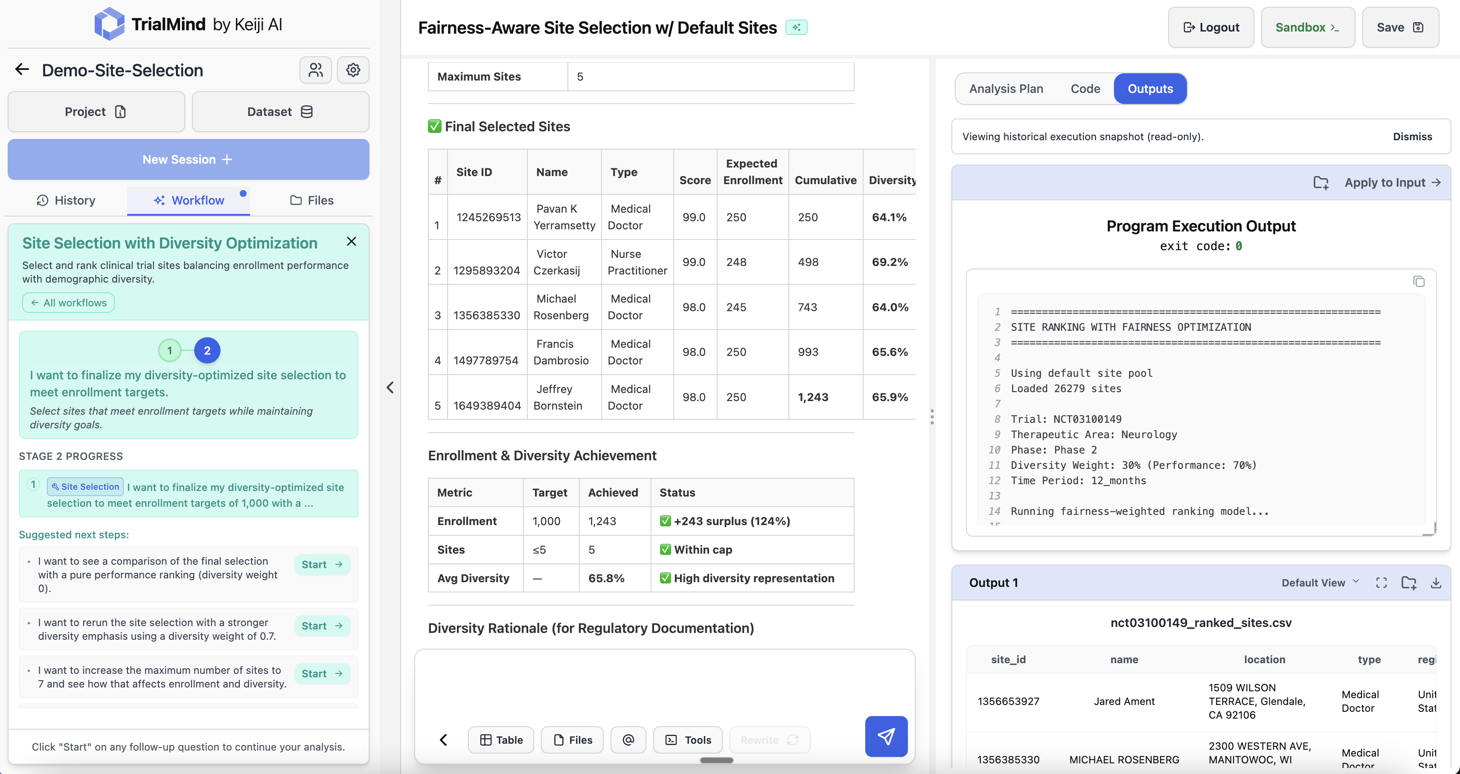Screen dimensions: 1460x774
Task: Switch to the Code tab
Action: click(1085, 88)
